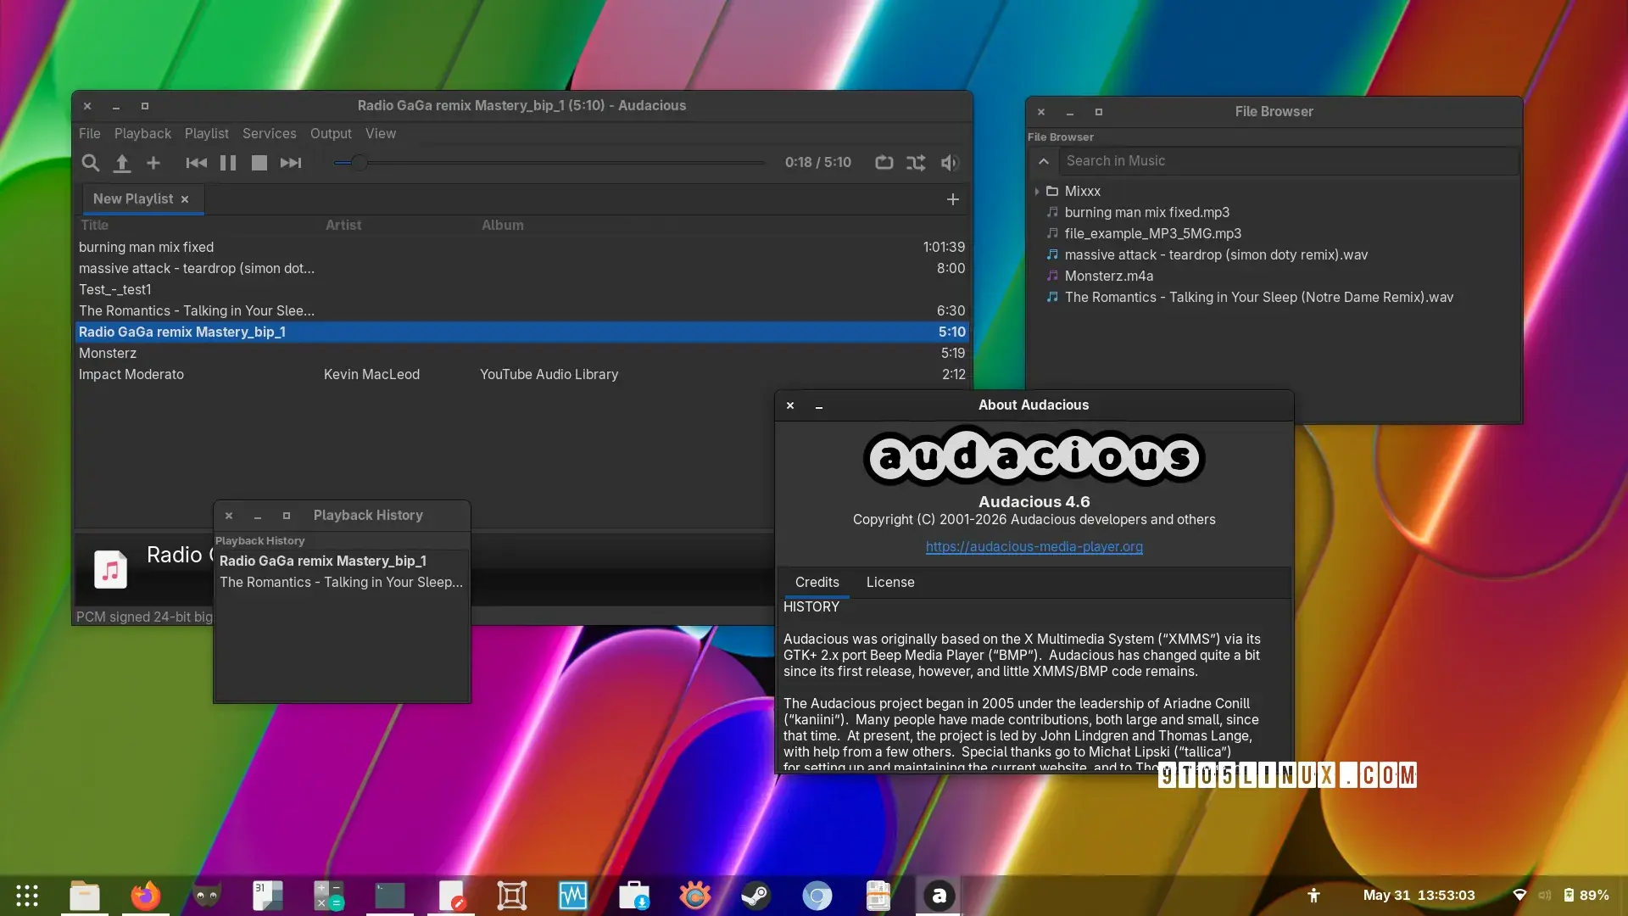Open the Playback menu
Viewport: 1628px width, 916px height.
[142, 134]
